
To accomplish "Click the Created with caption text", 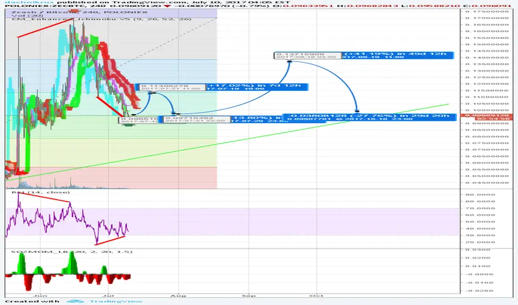I will click(32, 301).
